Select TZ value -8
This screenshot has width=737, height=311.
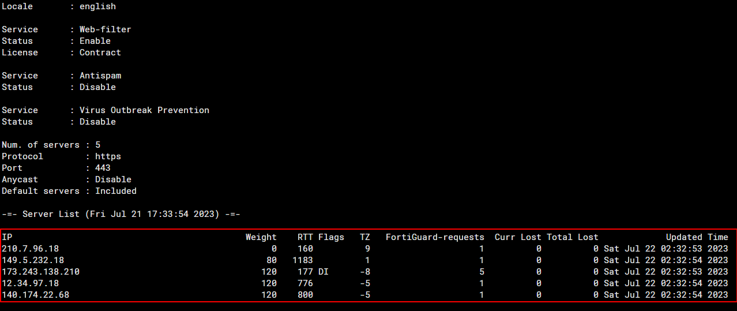click(365, 272)
